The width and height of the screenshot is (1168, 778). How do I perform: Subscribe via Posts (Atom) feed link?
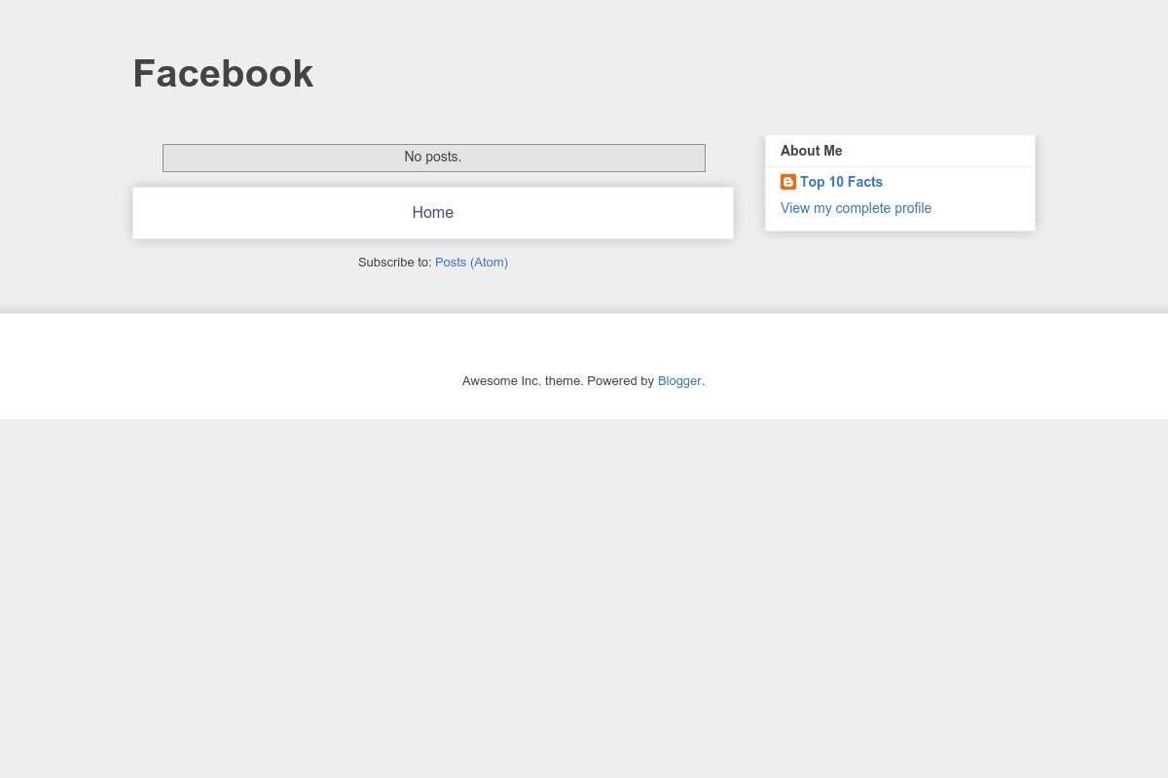[x=471, y=263]
